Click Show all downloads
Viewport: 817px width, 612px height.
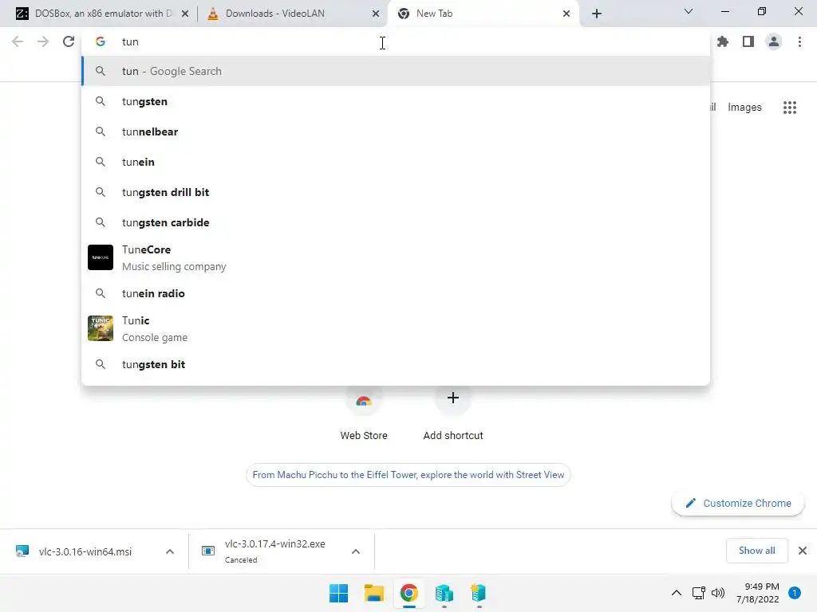pos(756,551)
